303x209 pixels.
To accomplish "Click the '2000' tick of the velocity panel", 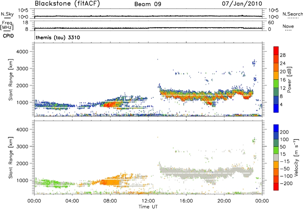I will click(x=22, y=163).
